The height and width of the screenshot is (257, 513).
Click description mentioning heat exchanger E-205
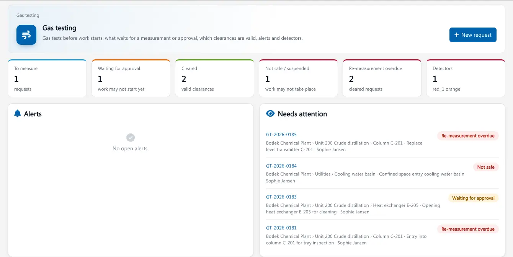(353, 208)
